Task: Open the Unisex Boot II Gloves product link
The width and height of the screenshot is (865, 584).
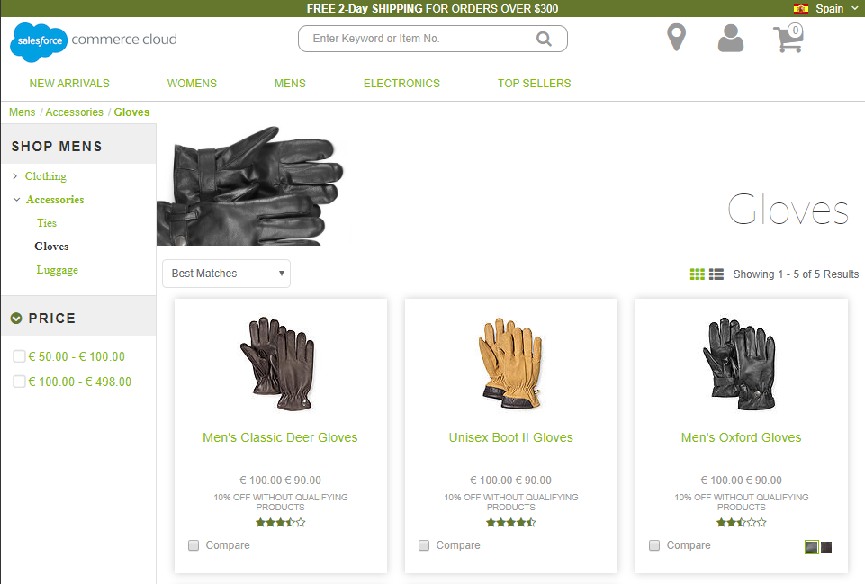Action: point(510,437)
